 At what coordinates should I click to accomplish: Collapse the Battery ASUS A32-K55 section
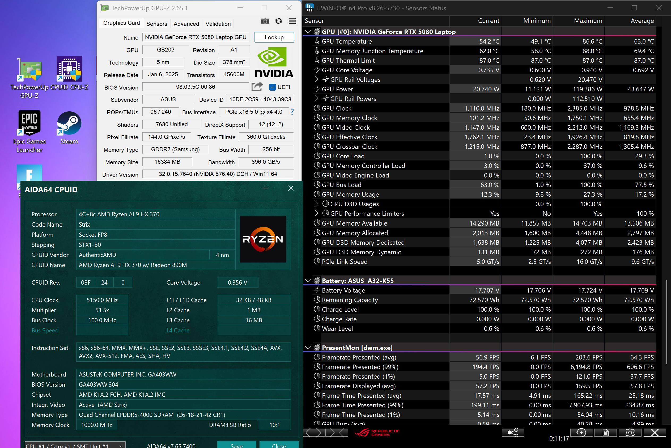click(308, 281)
